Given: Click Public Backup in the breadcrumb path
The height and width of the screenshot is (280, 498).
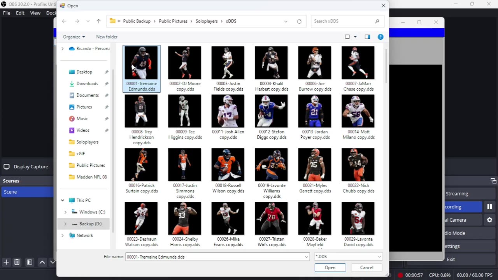Looking at the screenshot, I should click(x=137, y=21).
